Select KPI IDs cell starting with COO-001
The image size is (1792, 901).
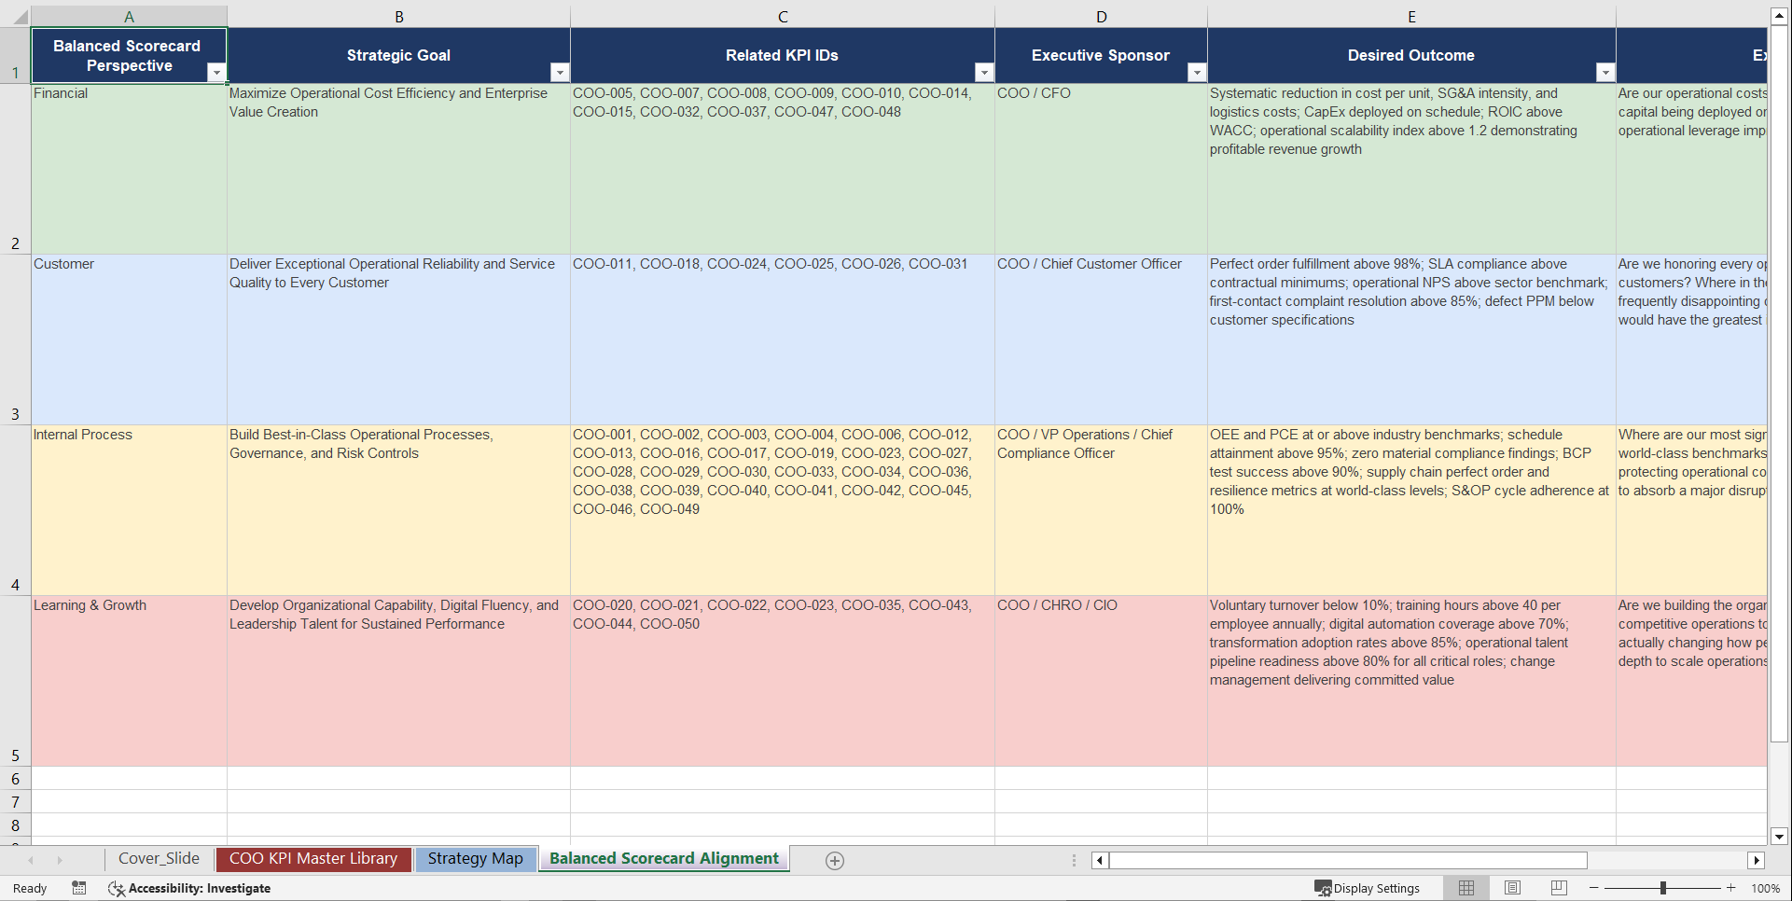point(783,510)
